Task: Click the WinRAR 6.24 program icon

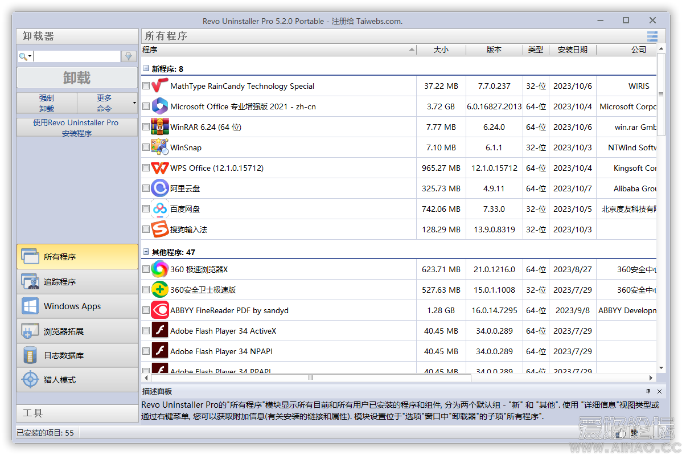Action: point(160,127)
